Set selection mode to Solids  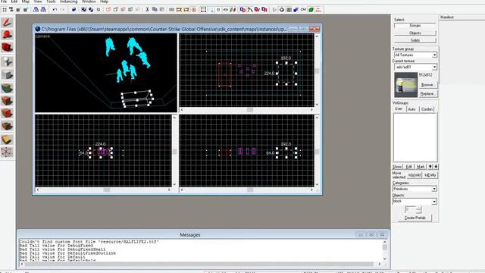pyautogui.click(x=415, y=40)
